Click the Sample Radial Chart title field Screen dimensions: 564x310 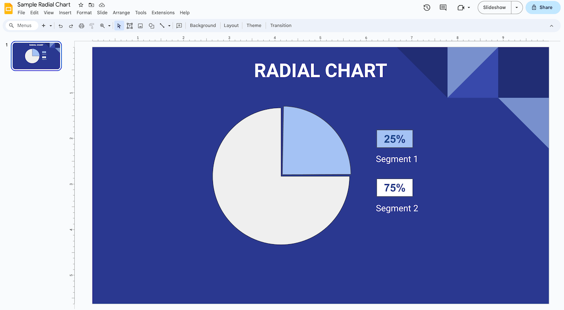click(x=44, y=5)
